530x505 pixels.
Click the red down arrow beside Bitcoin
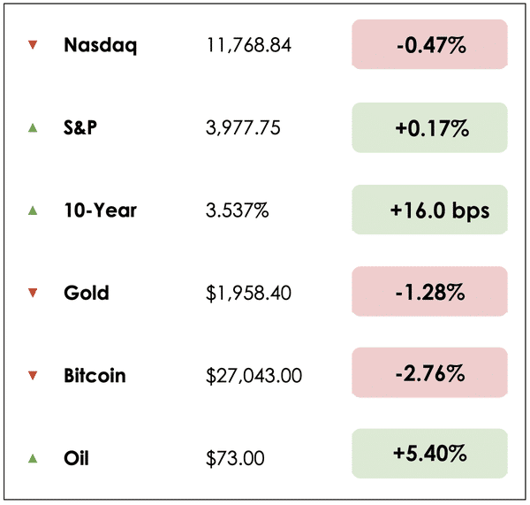(33, 376)
